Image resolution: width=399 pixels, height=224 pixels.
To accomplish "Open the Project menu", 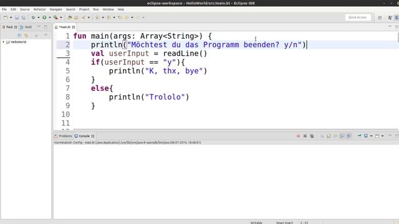I will (x=84, y=9).
